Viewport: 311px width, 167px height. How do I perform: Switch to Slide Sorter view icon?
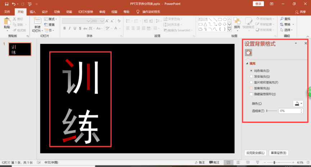[x=238, y=162]
